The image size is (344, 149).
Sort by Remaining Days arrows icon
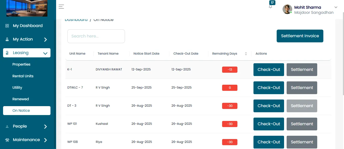(x=246, y=54)
